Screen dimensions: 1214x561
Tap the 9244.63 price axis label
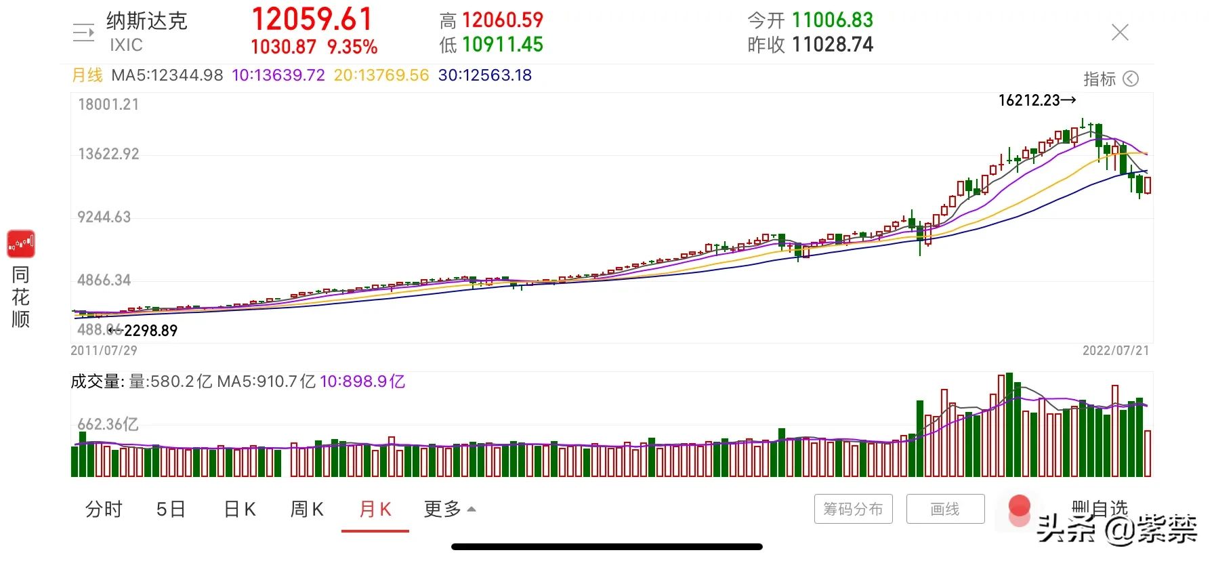pyautogui.click(x=104, y=217)
